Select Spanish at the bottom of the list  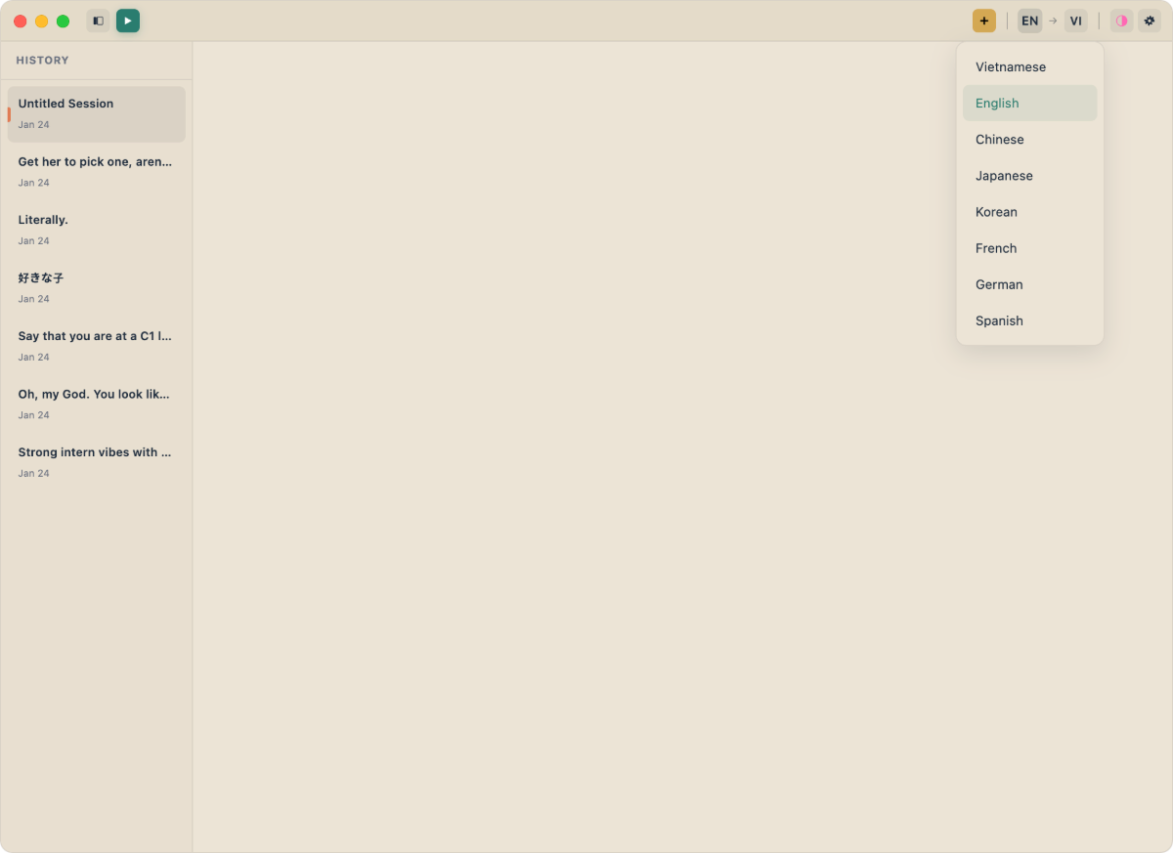[999, 320]
